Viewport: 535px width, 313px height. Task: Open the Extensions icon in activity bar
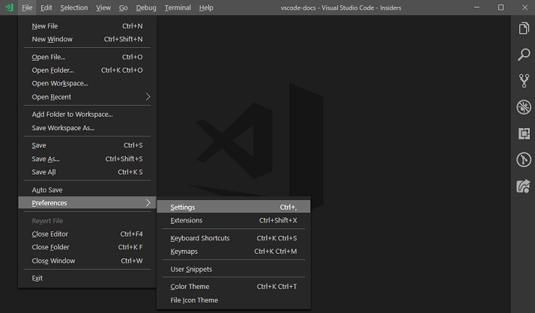523,133
